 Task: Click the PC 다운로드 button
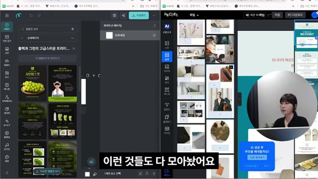pyautogui.click(x=295, y=15)
